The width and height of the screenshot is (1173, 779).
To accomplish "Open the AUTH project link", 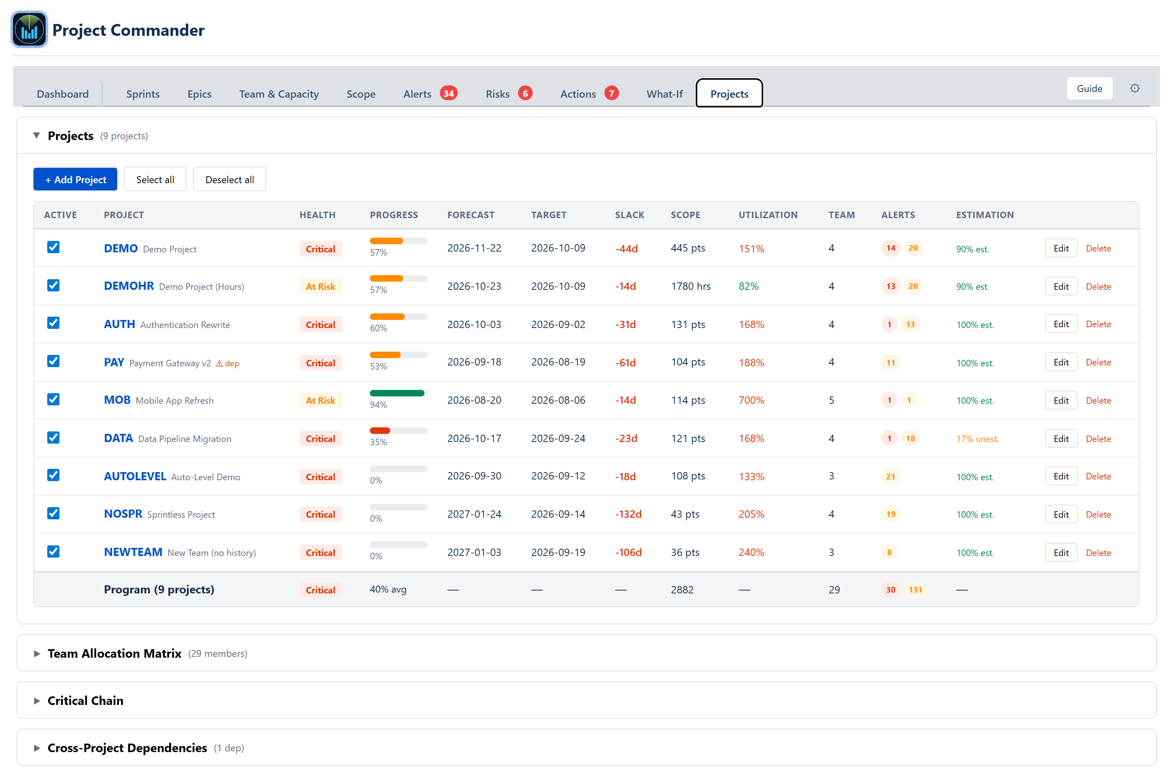I will 119,324.
